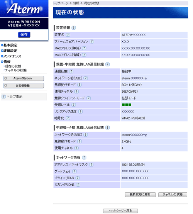Screen dimensions: 193x214
Task: Select 現在の状態 under 情報 in sidebar
Action: 13,66
